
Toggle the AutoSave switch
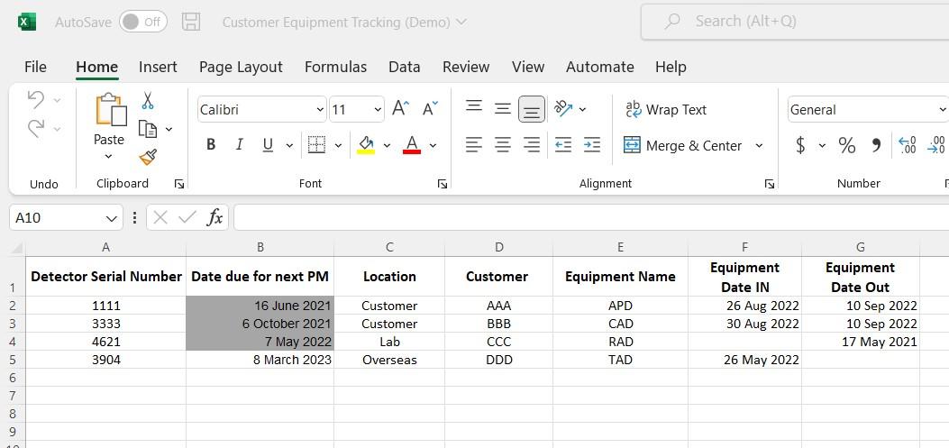143,22
